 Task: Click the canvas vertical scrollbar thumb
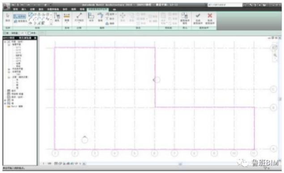pos(280,99)
